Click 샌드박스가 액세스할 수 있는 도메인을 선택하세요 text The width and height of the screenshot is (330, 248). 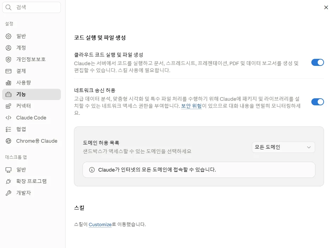pos(137,151)
